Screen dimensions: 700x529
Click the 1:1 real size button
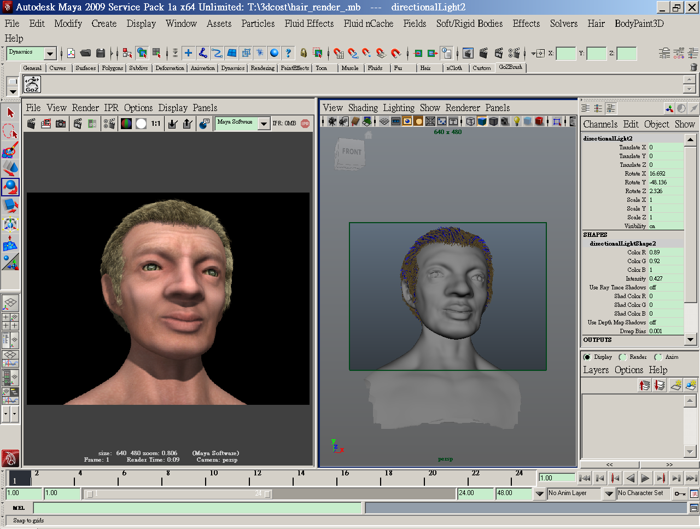[156, 124]
